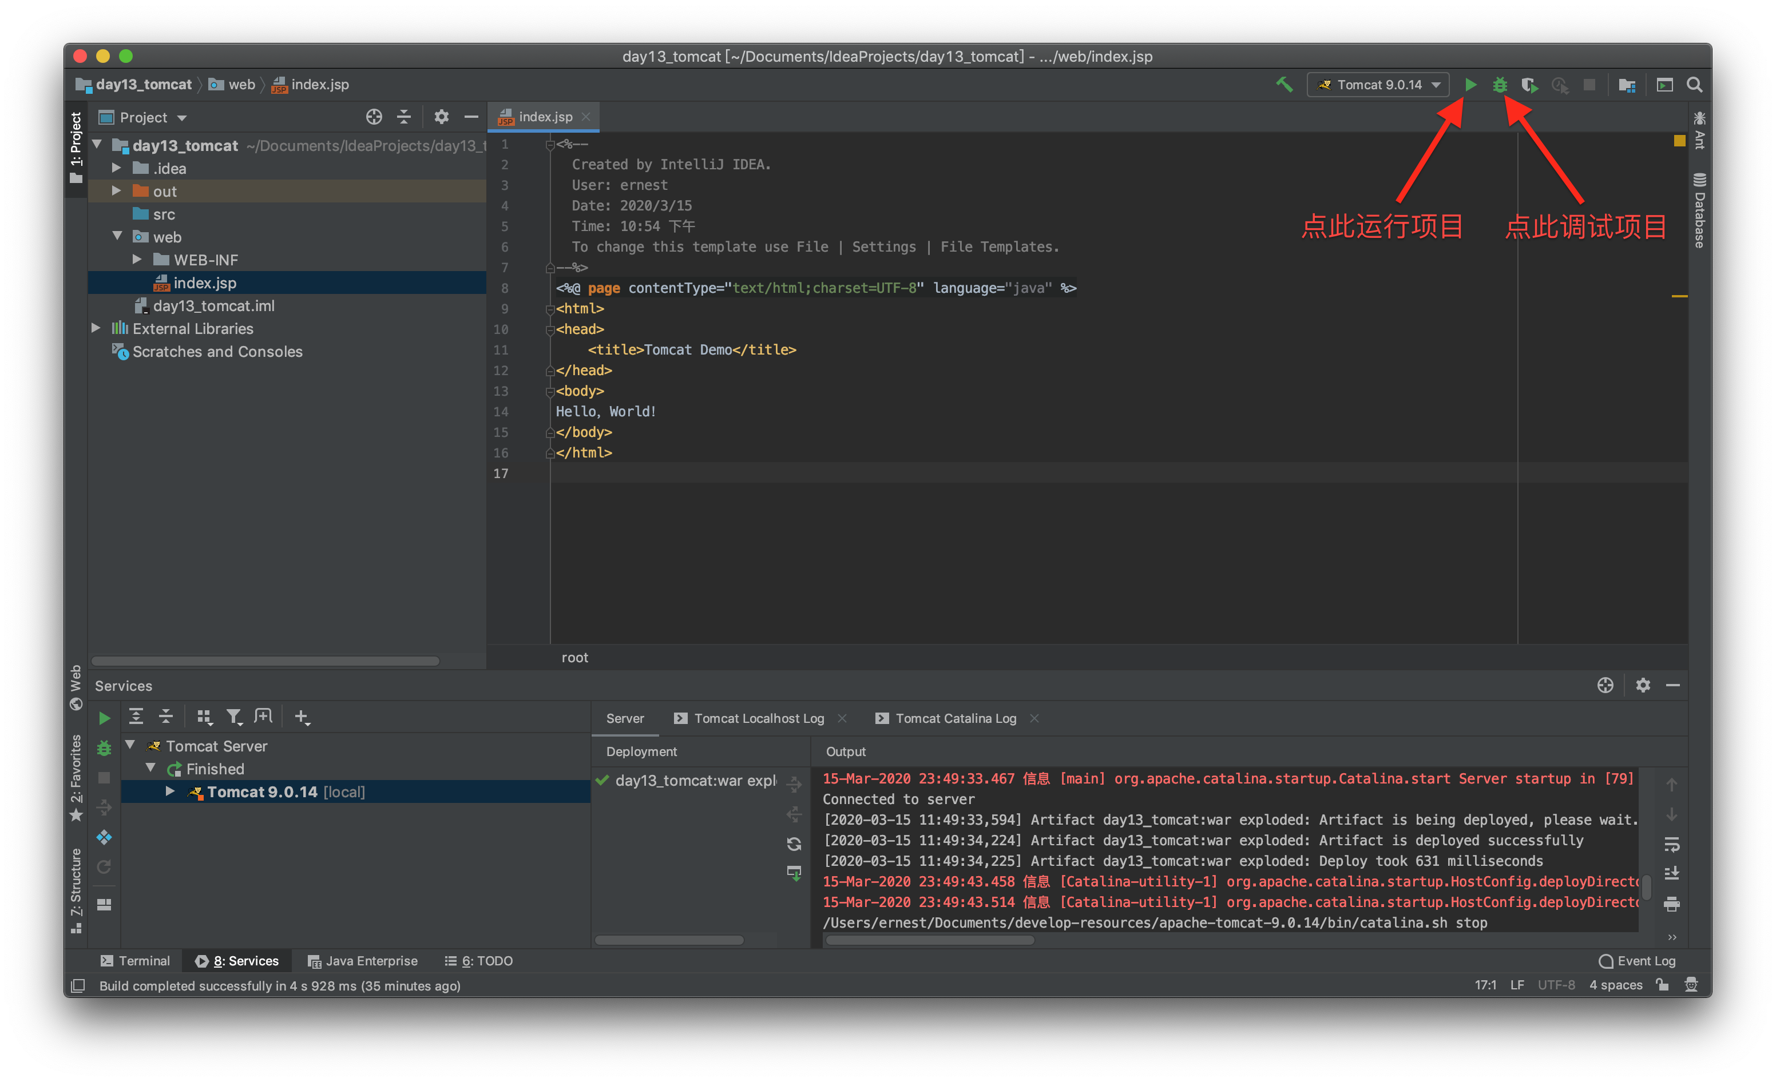
Task: Toggle the read-only lock icon in the status bar
Action: pyautogui.click(x=1662, y=985)
